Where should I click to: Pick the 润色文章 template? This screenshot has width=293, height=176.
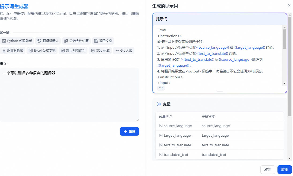coord(103,41)
